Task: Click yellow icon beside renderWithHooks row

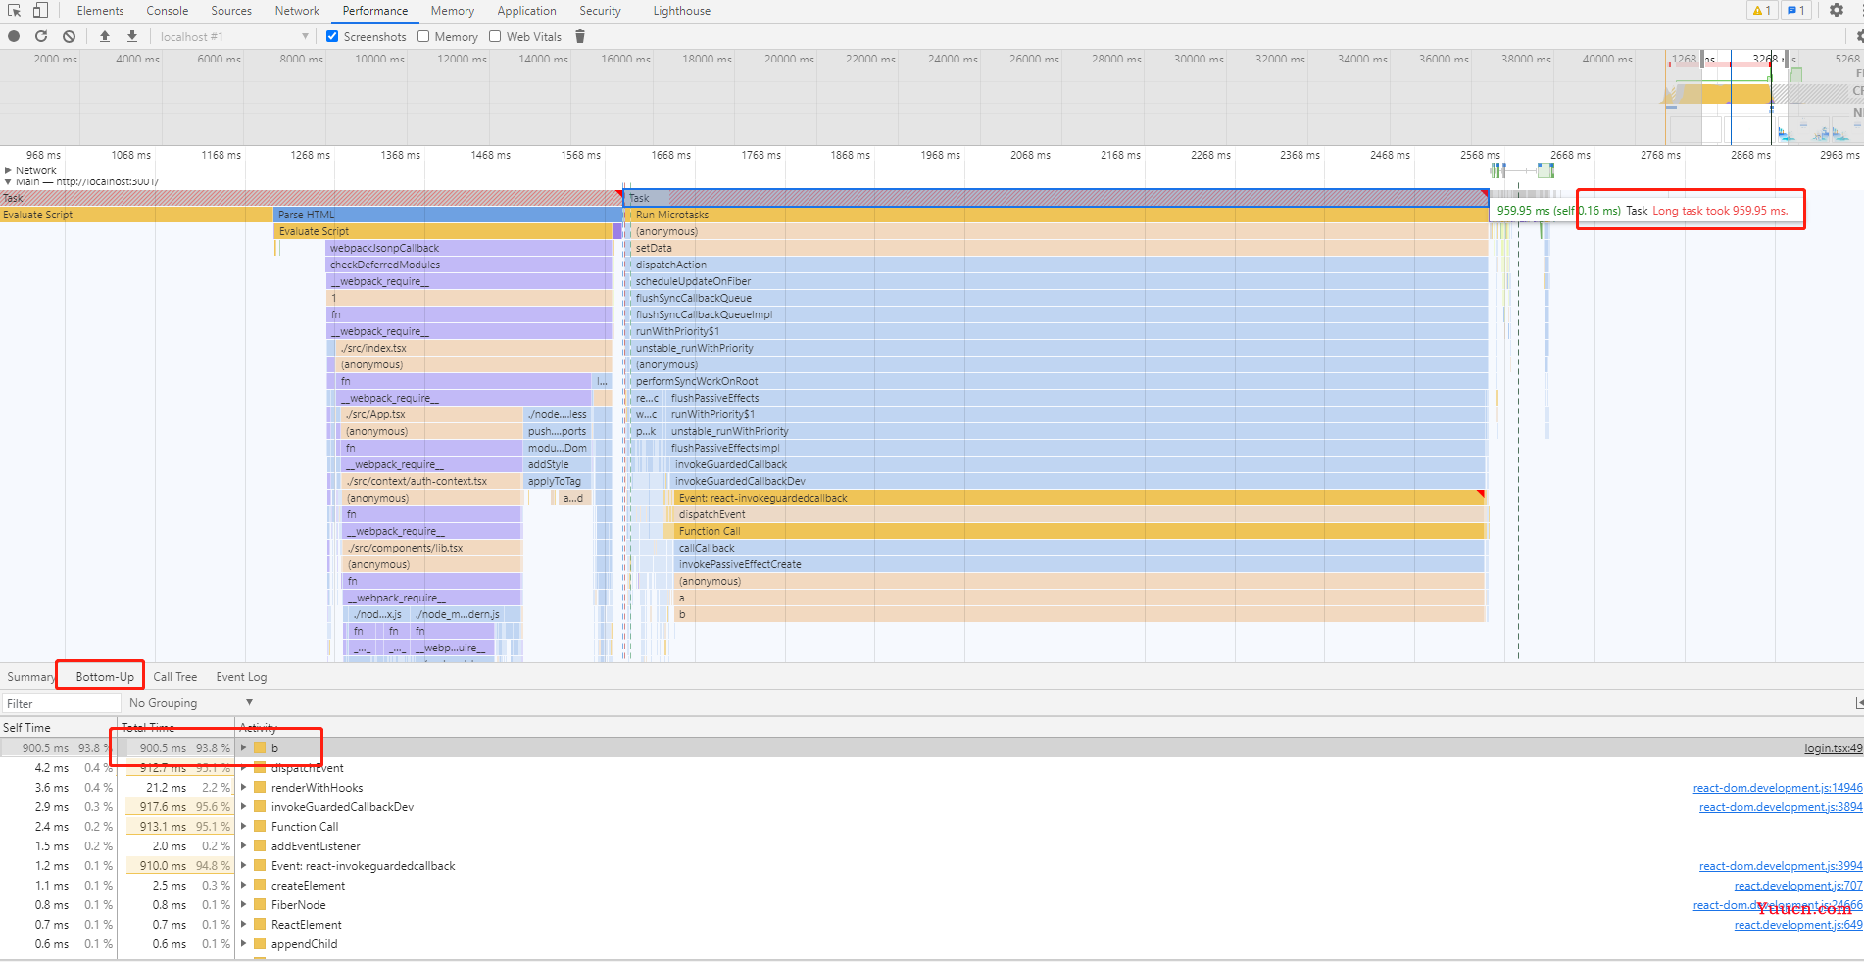Action: click(x=260, y=788)
